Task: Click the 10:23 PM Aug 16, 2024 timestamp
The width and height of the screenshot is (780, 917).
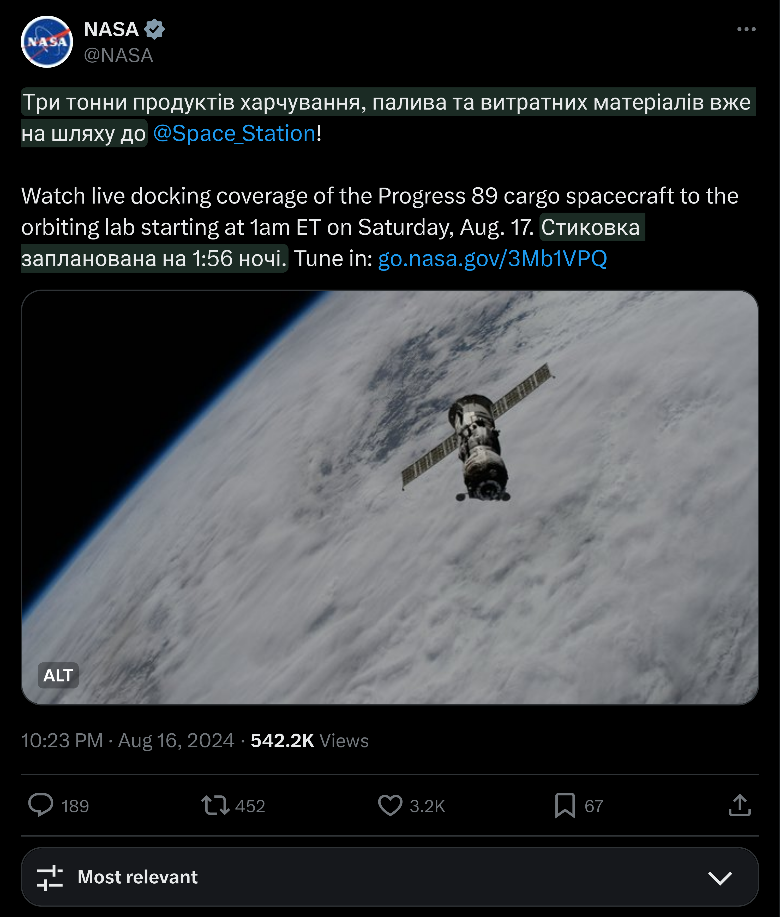Action: point(127,741)
